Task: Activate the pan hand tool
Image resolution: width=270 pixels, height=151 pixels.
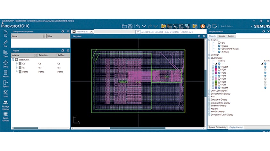Action: click(x=209, y=26)
